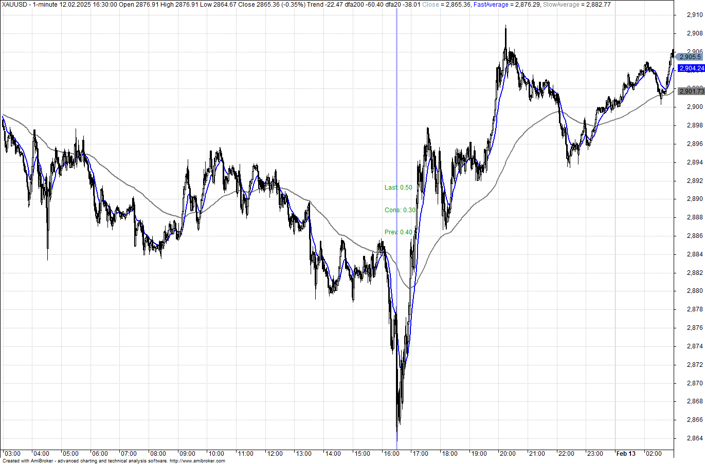705x464 pixels.
Task: Click the 10:00 time axis label
Action: point(216,454)
